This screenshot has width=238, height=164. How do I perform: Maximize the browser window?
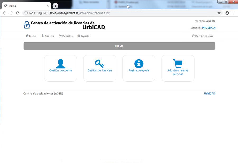(226, 2)
